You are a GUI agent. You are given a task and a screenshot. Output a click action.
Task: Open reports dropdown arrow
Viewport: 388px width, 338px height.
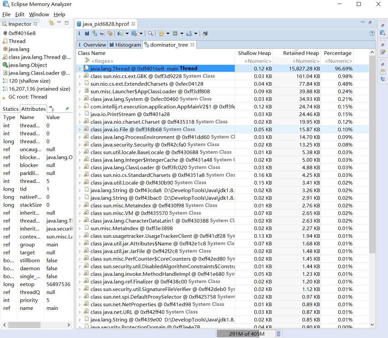[127, 33]
